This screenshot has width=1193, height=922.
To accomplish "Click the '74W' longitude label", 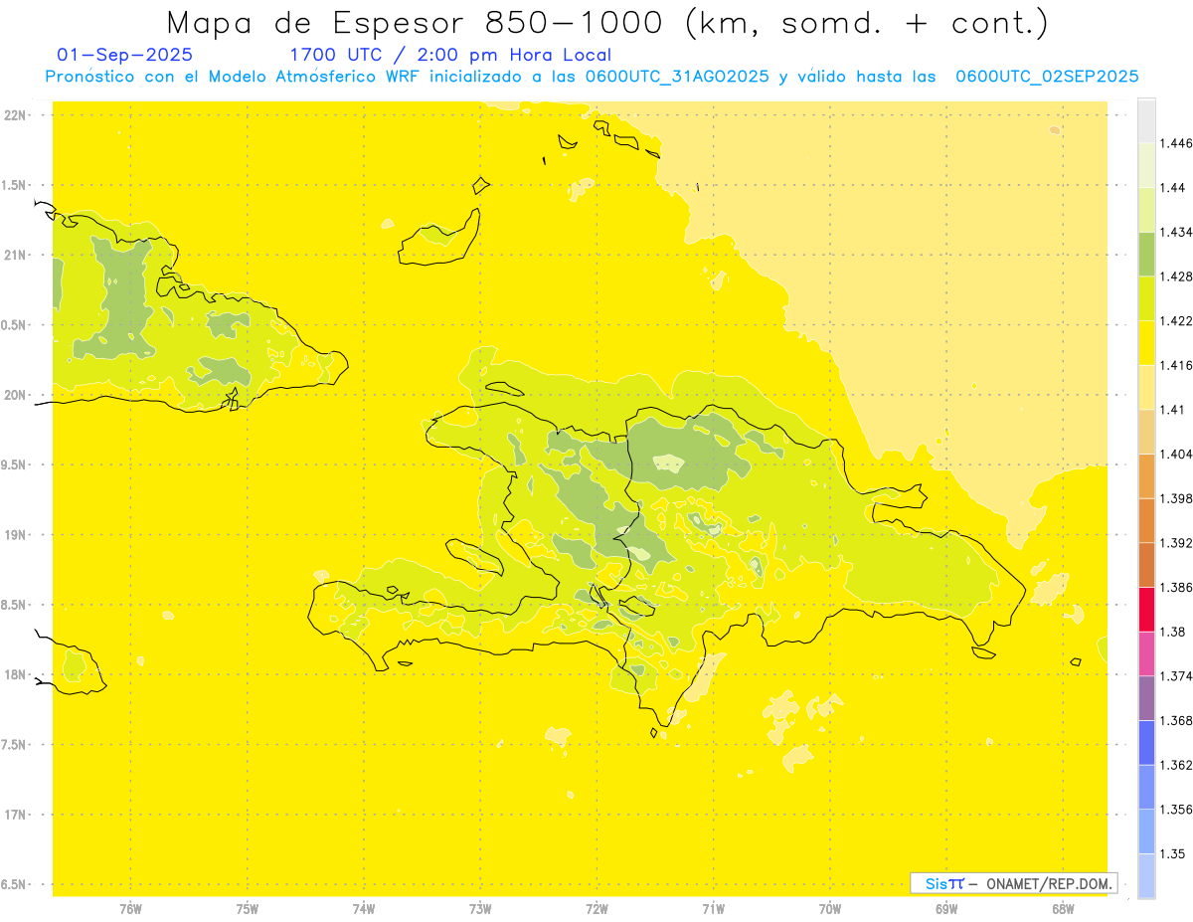I will point(364,909).
